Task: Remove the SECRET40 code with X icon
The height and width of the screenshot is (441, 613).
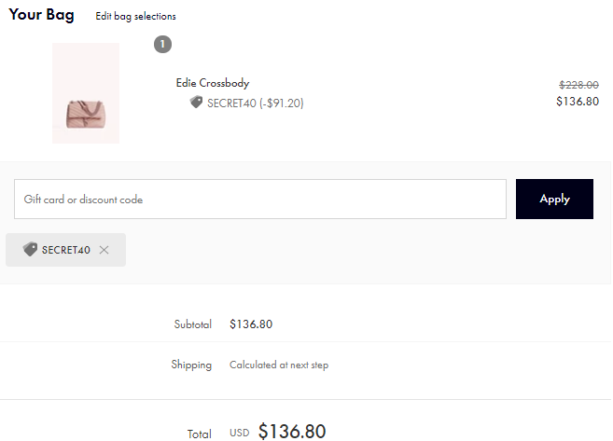Action: (x=104, y=250)
